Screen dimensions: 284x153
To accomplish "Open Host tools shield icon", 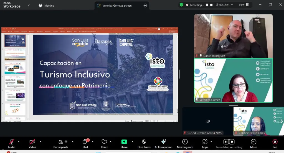I will click(144, 144).
